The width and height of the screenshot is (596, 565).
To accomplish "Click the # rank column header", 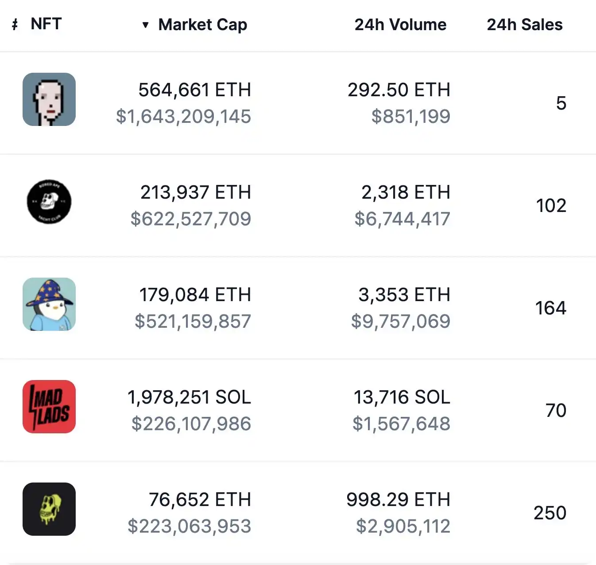I will pyautogui.click(x=15, y=25).
